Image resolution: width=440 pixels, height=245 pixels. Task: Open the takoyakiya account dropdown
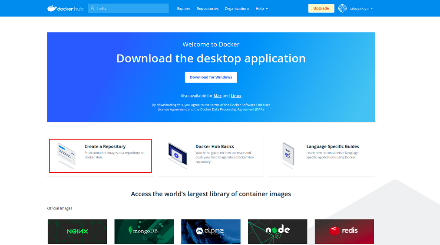[361, 8]
